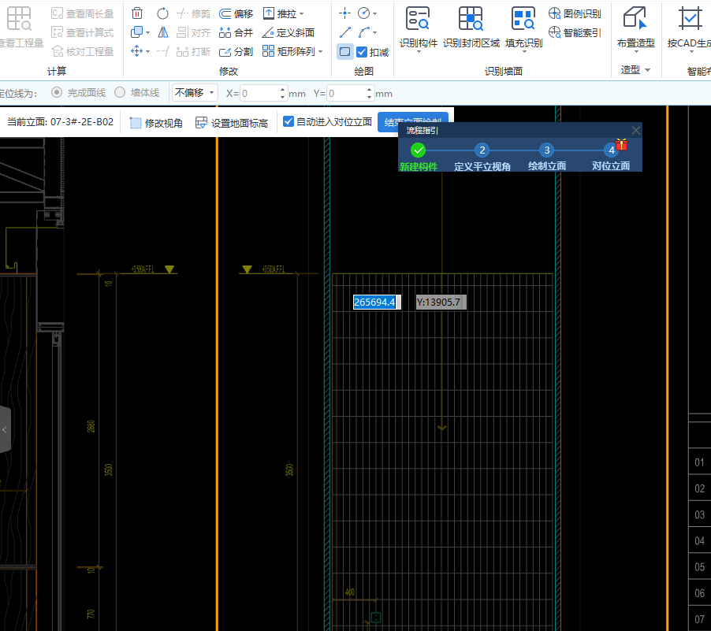Click Legend Recognition (图例识别)
The width and height of the screenshot is (711, 631).
[575, 13]
